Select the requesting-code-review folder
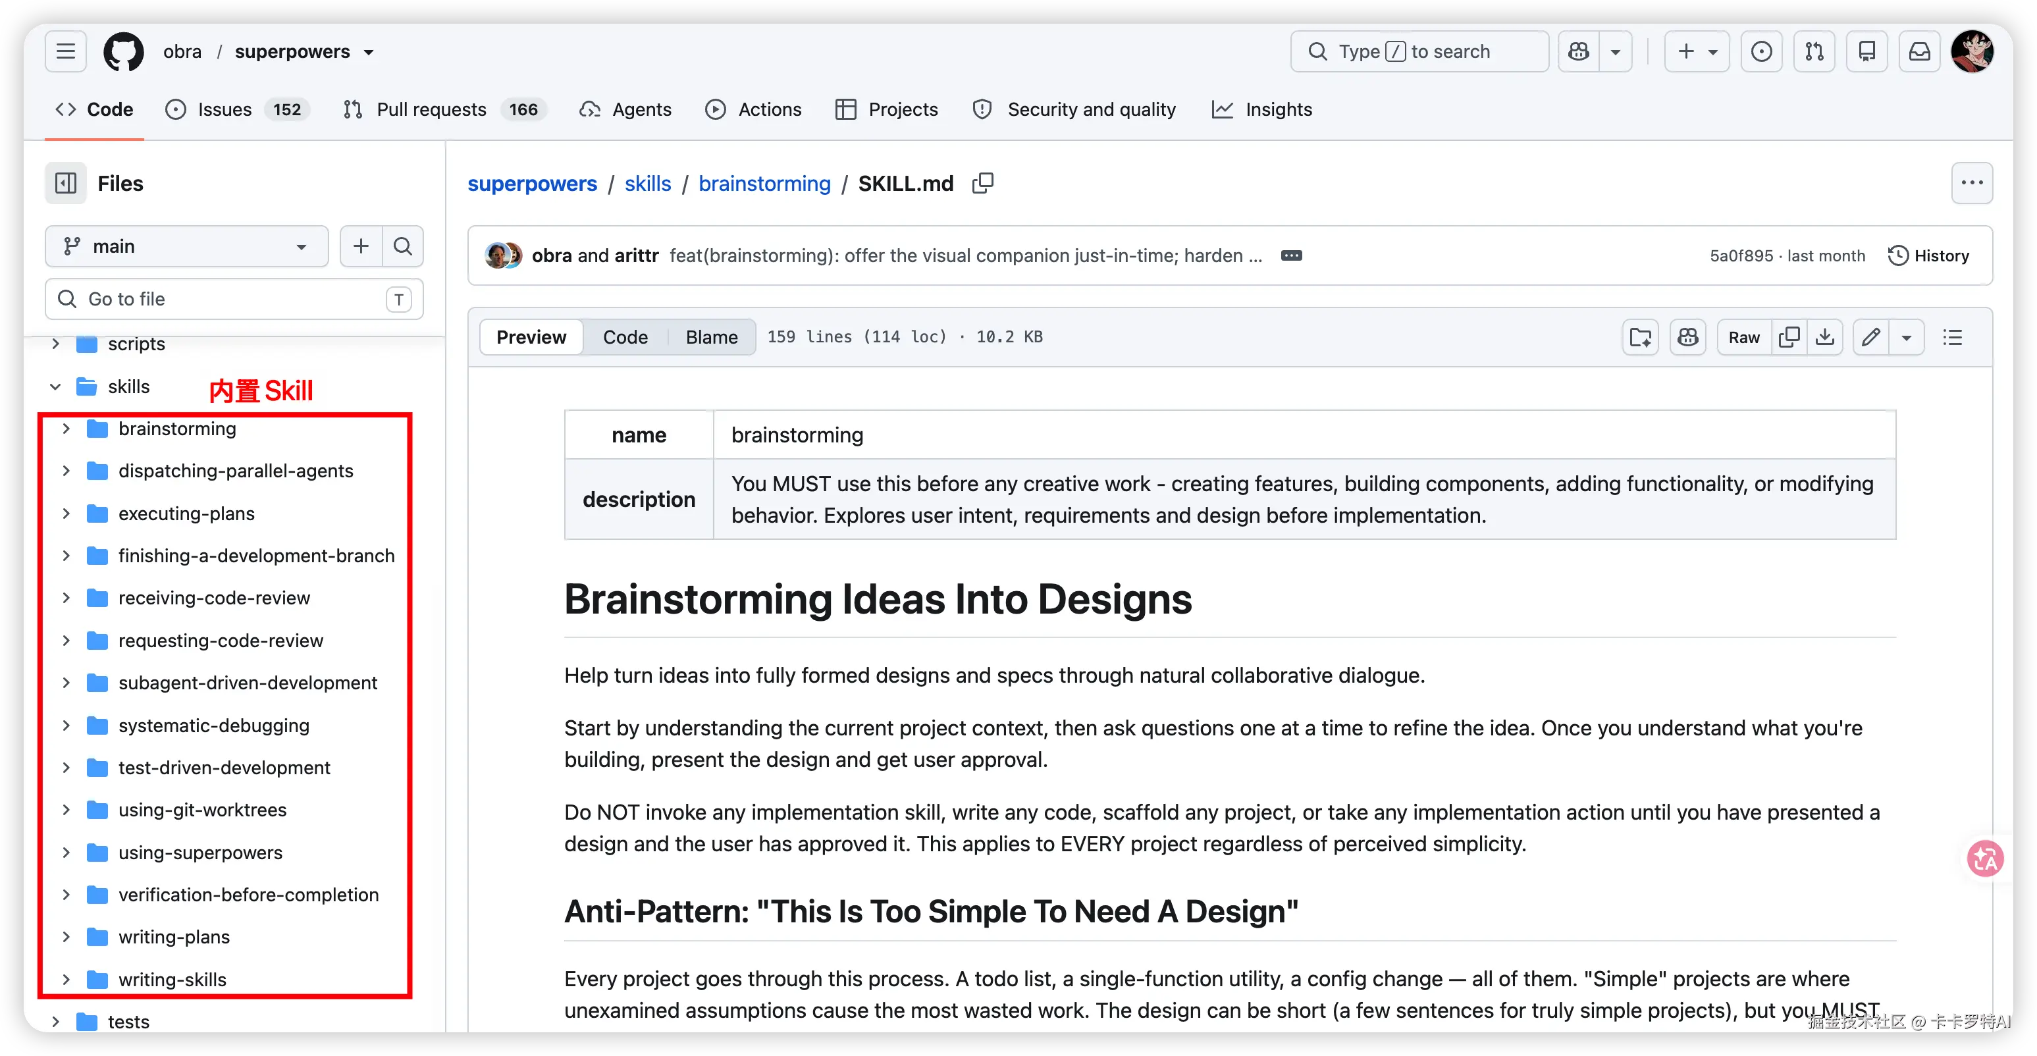The width and height of the screenshot is (2037, 1056). coord(221,641)
